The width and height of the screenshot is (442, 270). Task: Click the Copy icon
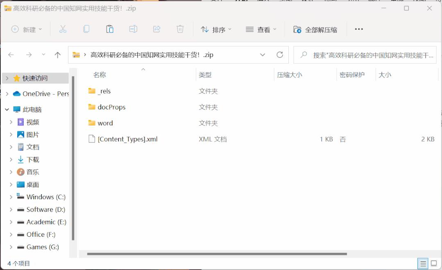86,29
